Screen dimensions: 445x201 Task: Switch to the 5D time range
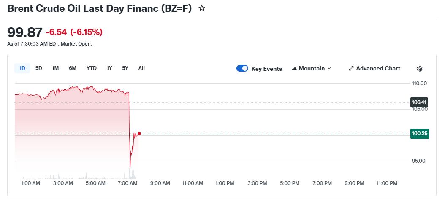pos(39,68)
